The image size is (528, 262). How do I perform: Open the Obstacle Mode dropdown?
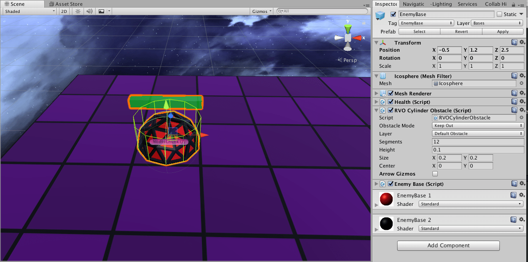pos(478,126)
